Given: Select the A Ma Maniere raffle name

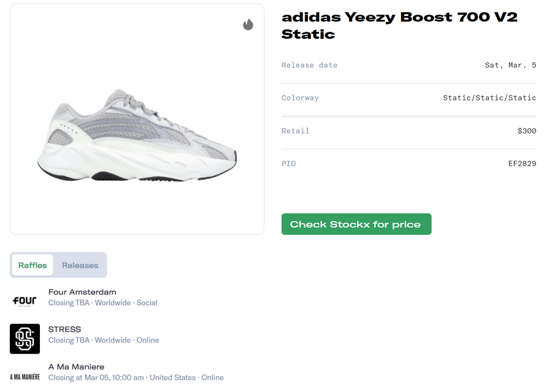Looking at the screenshot, I should point(76,366).
